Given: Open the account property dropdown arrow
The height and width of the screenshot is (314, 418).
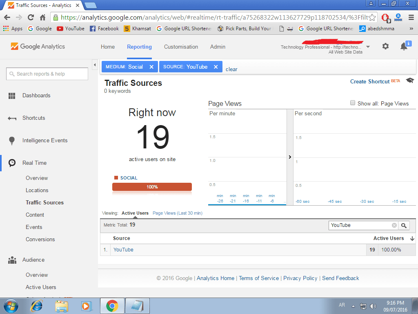Looking at the screenshot, I should click(x=368, y=47).
